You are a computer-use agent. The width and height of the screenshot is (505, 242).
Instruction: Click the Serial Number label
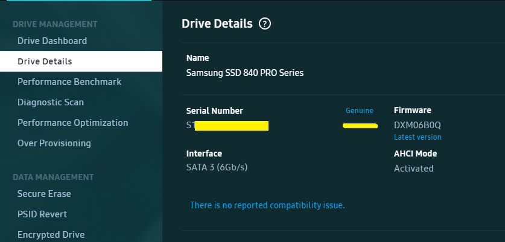(x=215, y=111)
